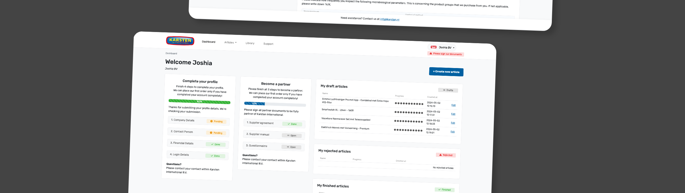Edit the Smartwatch XL draft article
Image resolution: width=685 pixels, height=193 pixels.
point(453,114)
